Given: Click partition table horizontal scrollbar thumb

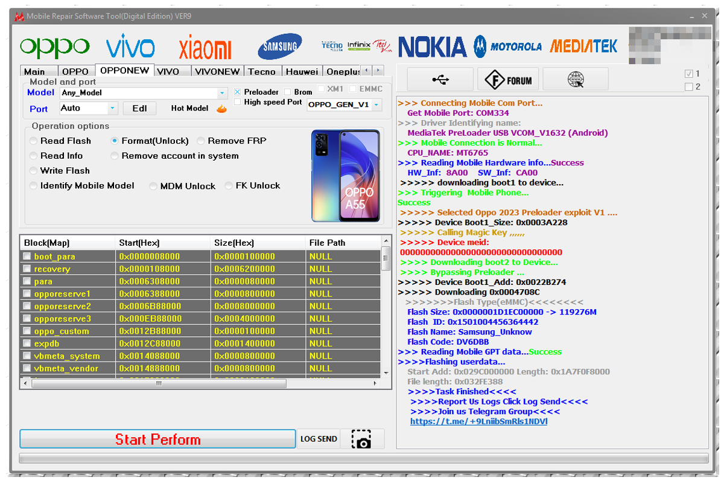Looking at the screenshot, I should pos(159,383).
